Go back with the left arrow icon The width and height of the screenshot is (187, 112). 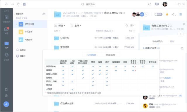(x=6, y=4)
